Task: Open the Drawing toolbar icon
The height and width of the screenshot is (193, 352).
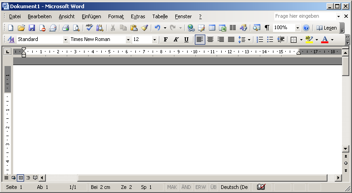Action: click(x=243, y=28)
